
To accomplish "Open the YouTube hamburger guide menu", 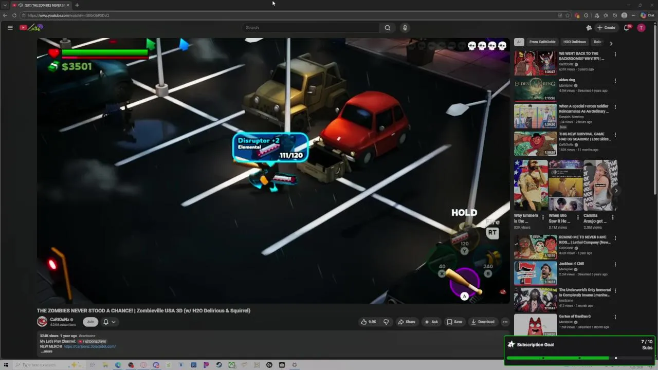I will point(10,28).
